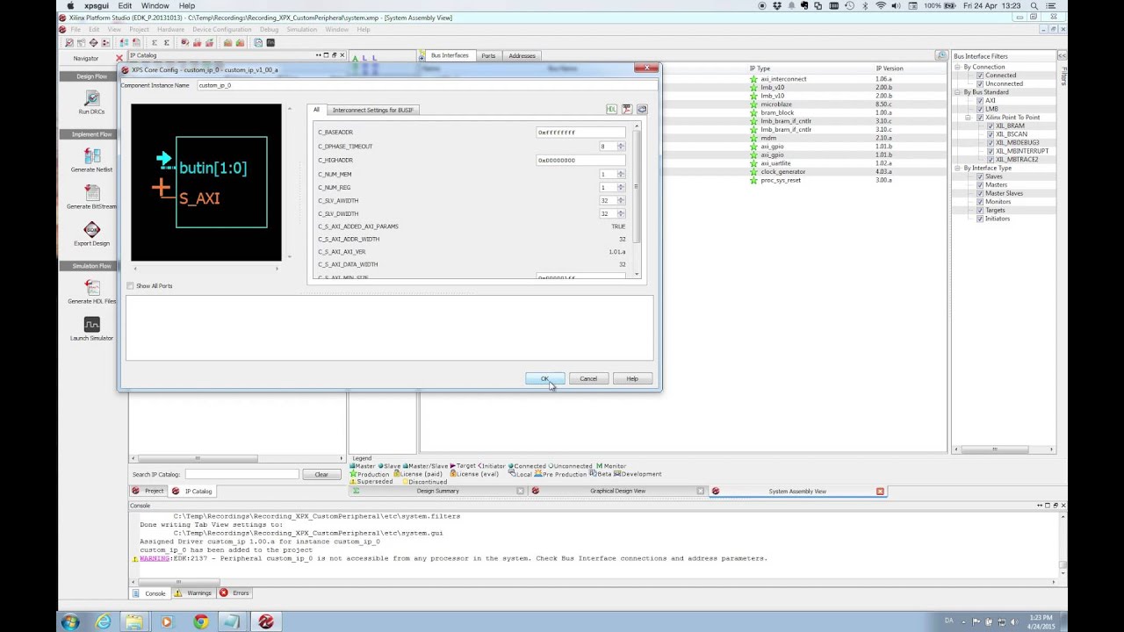Toggle the XIL_MBINTERRUPT checkbox
The height and width of the screenshot is (632, 1124).
click(x=991, y=151)
